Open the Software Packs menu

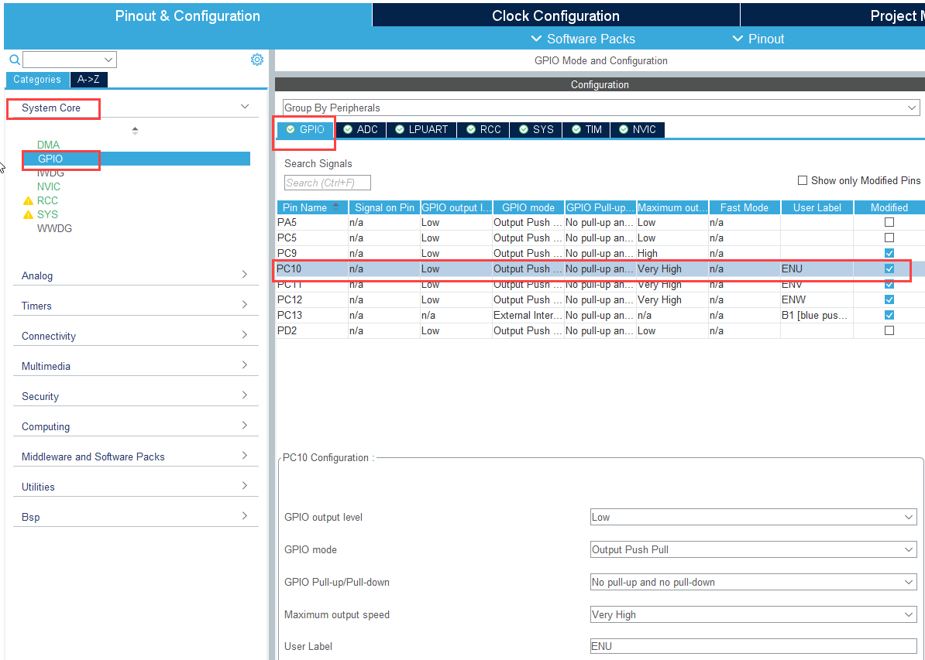583,39
